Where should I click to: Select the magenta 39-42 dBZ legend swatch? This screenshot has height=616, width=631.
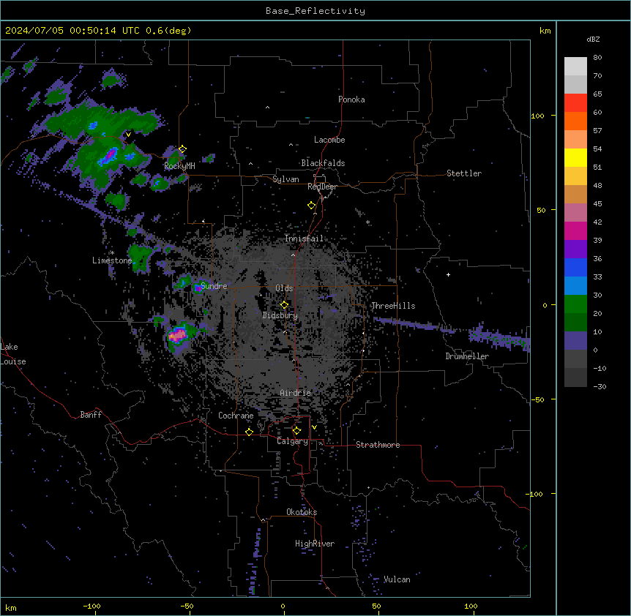[575, 231]
